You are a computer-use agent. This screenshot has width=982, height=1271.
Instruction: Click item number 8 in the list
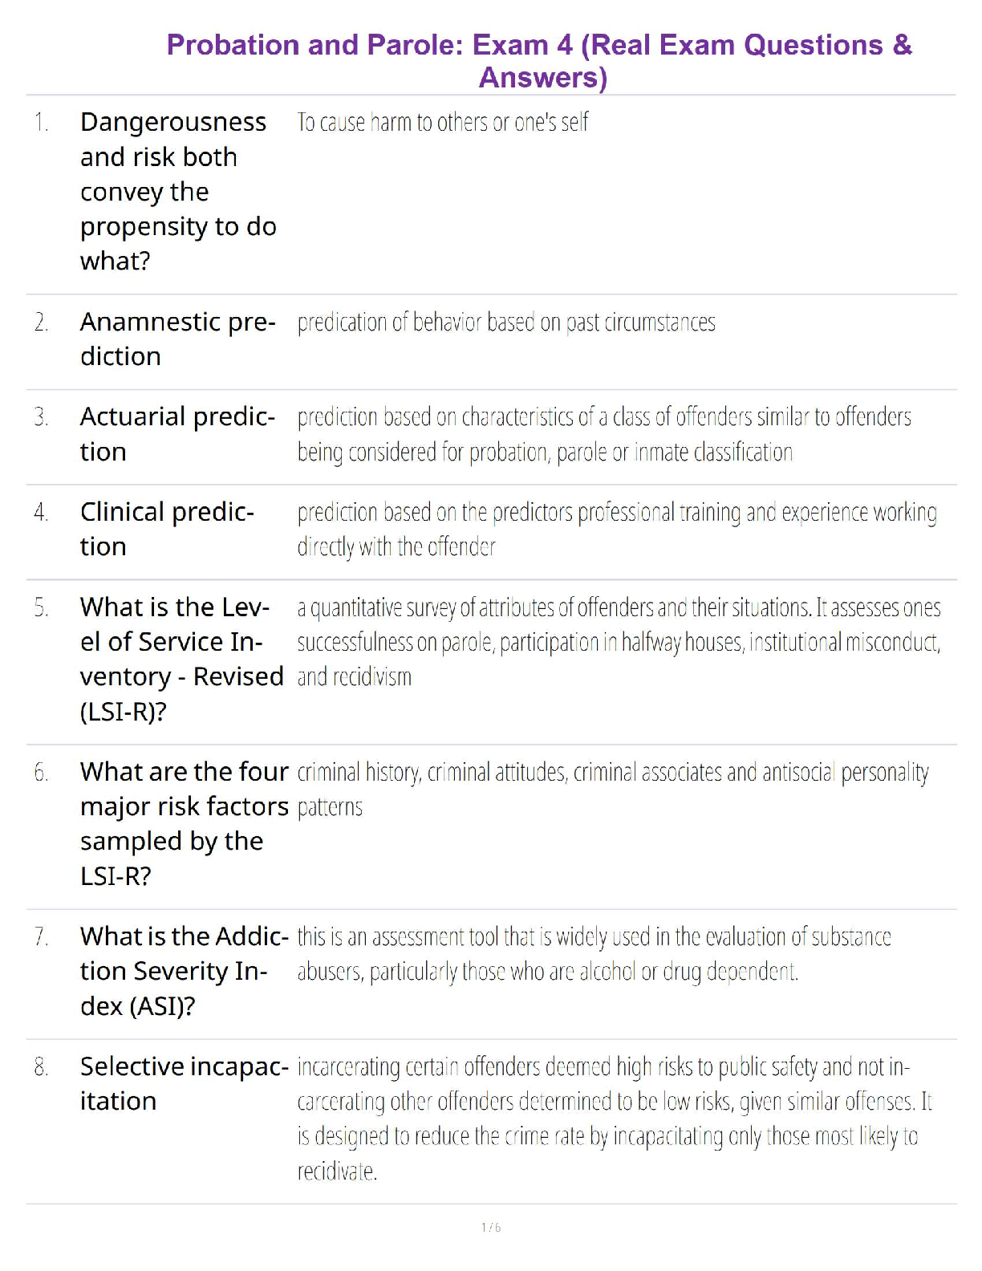41,1067
